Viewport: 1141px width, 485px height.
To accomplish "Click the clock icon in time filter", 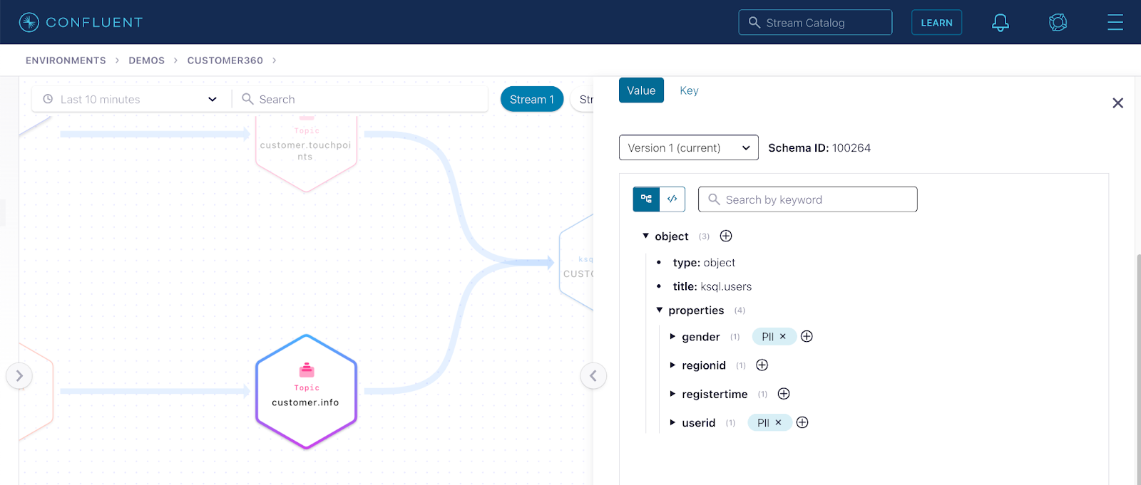I will pos(48,99).
